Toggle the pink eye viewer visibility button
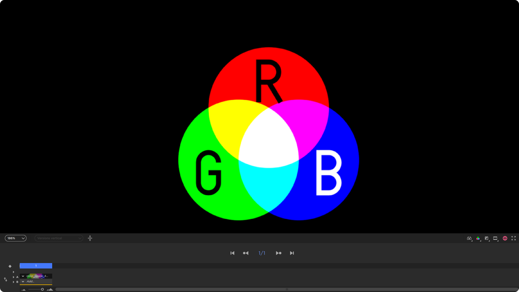Viewport: 519px width, 292px height. pyautogui.click(x=505, y=238)
